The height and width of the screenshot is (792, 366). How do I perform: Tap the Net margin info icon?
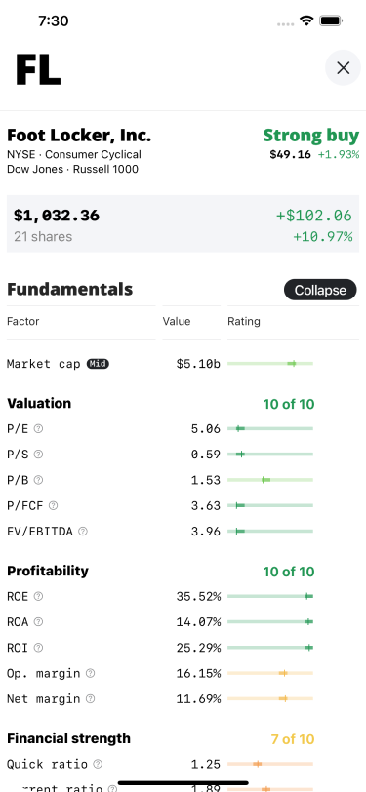[90, 698]
